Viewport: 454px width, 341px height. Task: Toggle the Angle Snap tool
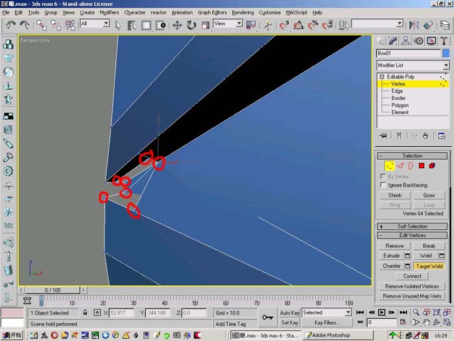(x=298, y=25)
